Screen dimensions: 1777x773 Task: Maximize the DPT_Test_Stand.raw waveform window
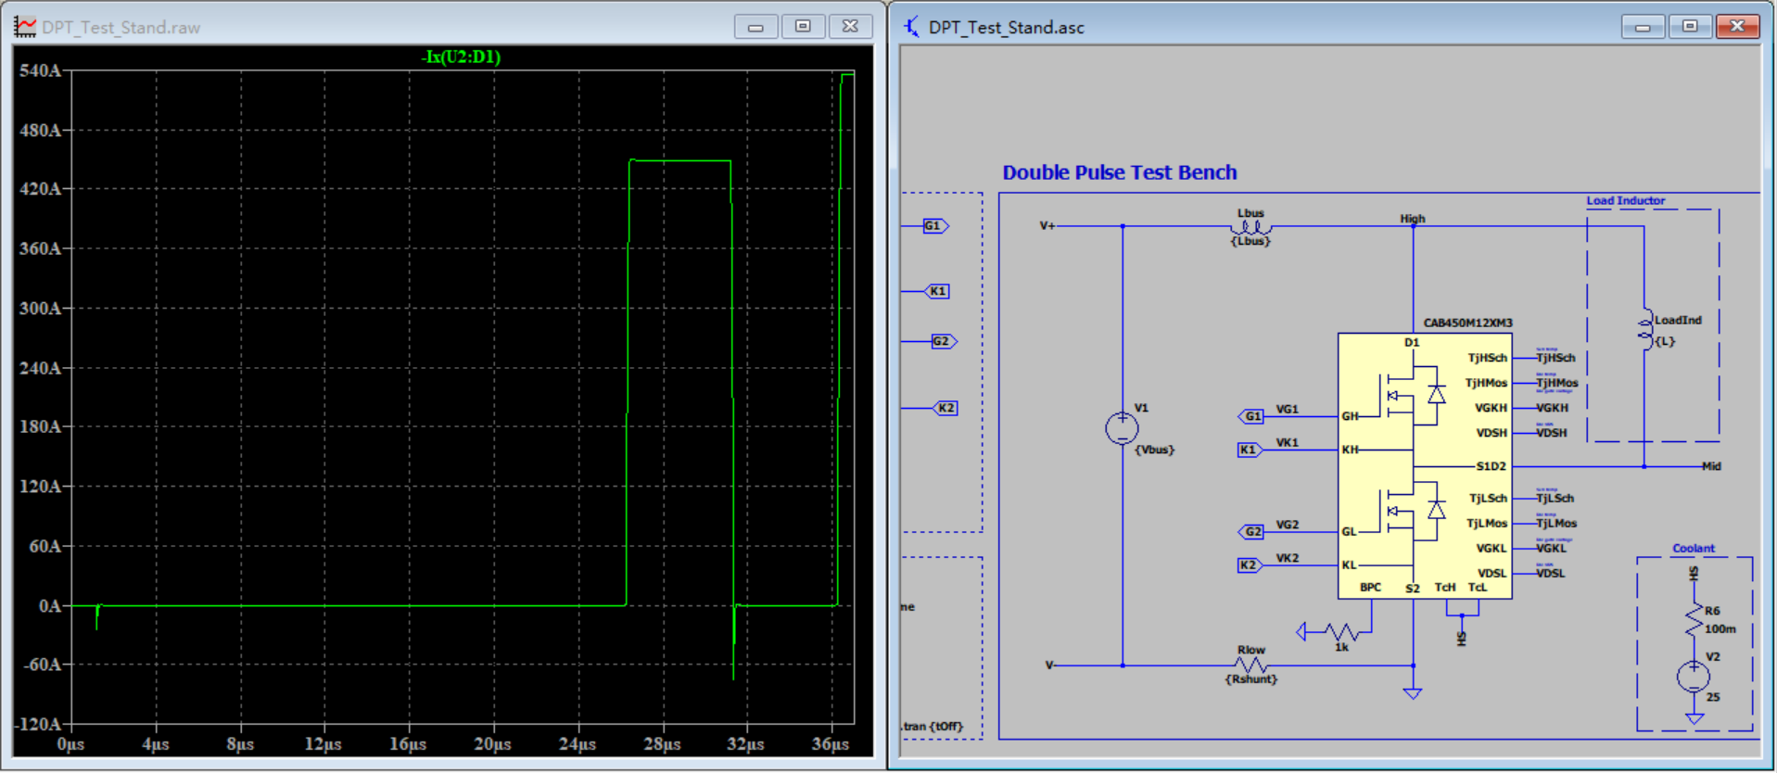pyautogui.click(x=803, y=27)
